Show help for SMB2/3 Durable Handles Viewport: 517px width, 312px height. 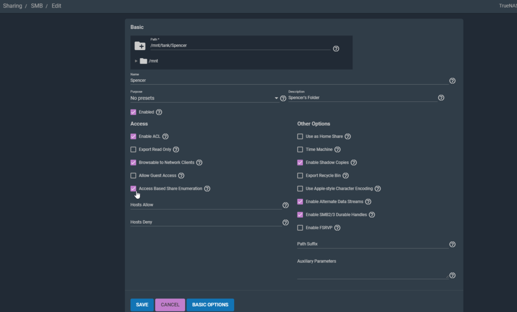(372, 215)
